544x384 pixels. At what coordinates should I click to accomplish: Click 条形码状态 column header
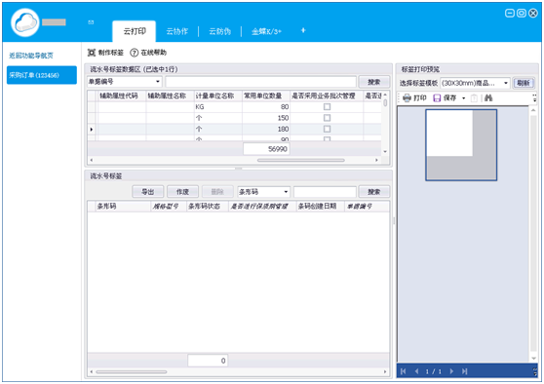pyautogui.click(x=207, y=206)
